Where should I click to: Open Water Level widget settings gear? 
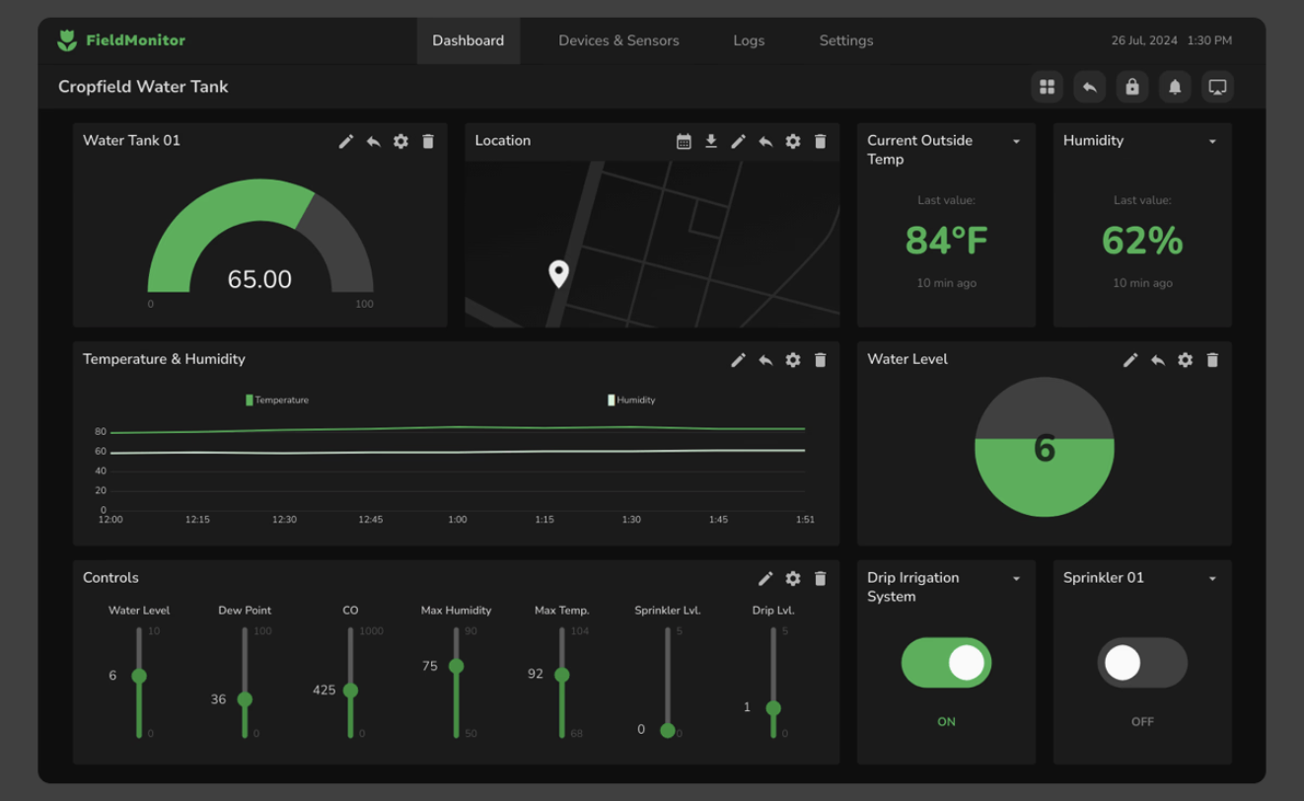[x=1185, y=360]
